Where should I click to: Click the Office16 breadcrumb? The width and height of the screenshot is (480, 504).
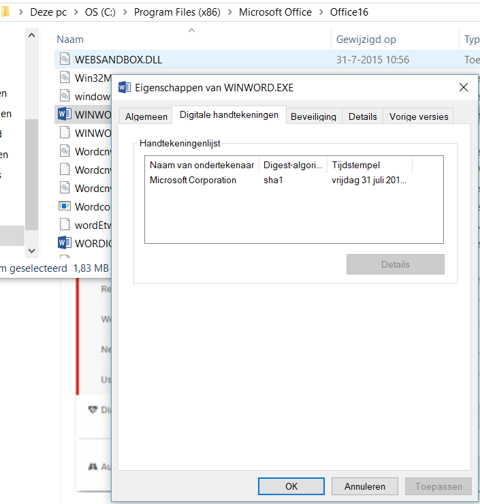(x=349, y=12)
